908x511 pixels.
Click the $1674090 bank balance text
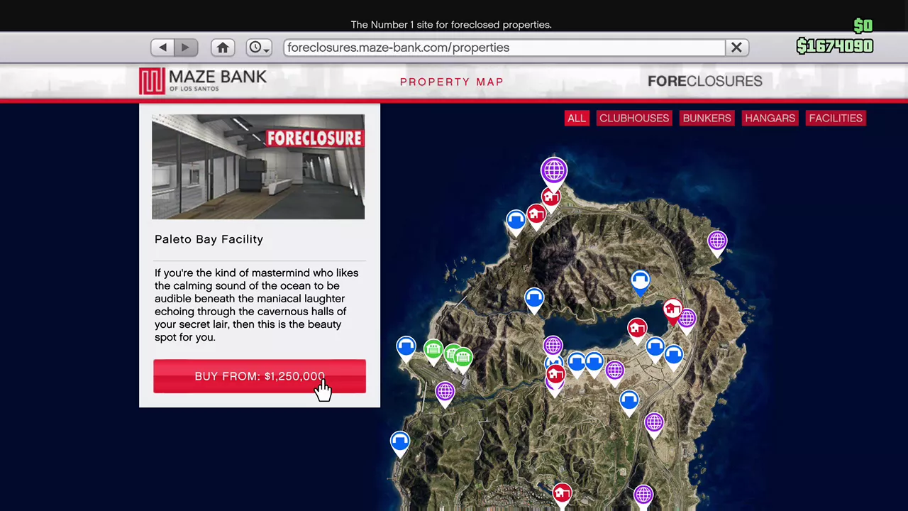(835, 46)
